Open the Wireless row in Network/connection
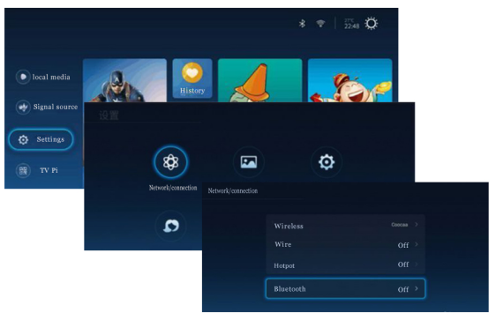496x320 pixels. click(345, 225)
